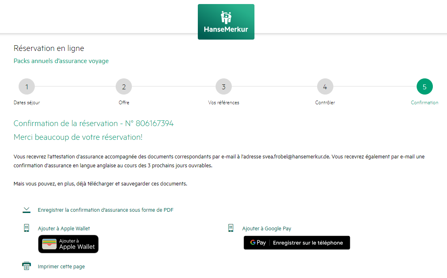
Task: Click the Packs annuels d'assurance voyage heading
Action: click(61, 61)
